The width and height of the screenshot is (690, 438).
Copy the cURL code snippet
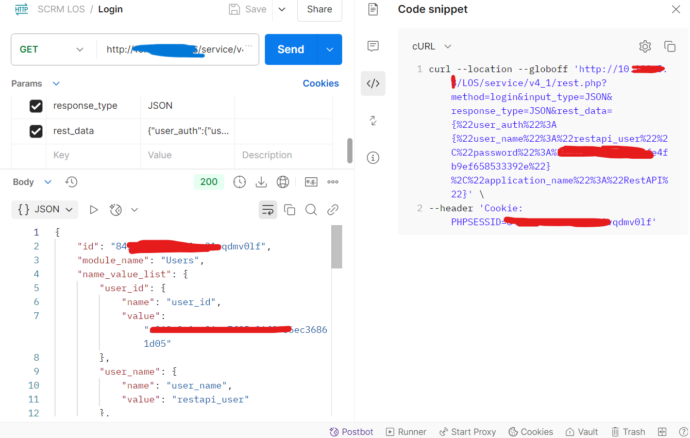670,46
